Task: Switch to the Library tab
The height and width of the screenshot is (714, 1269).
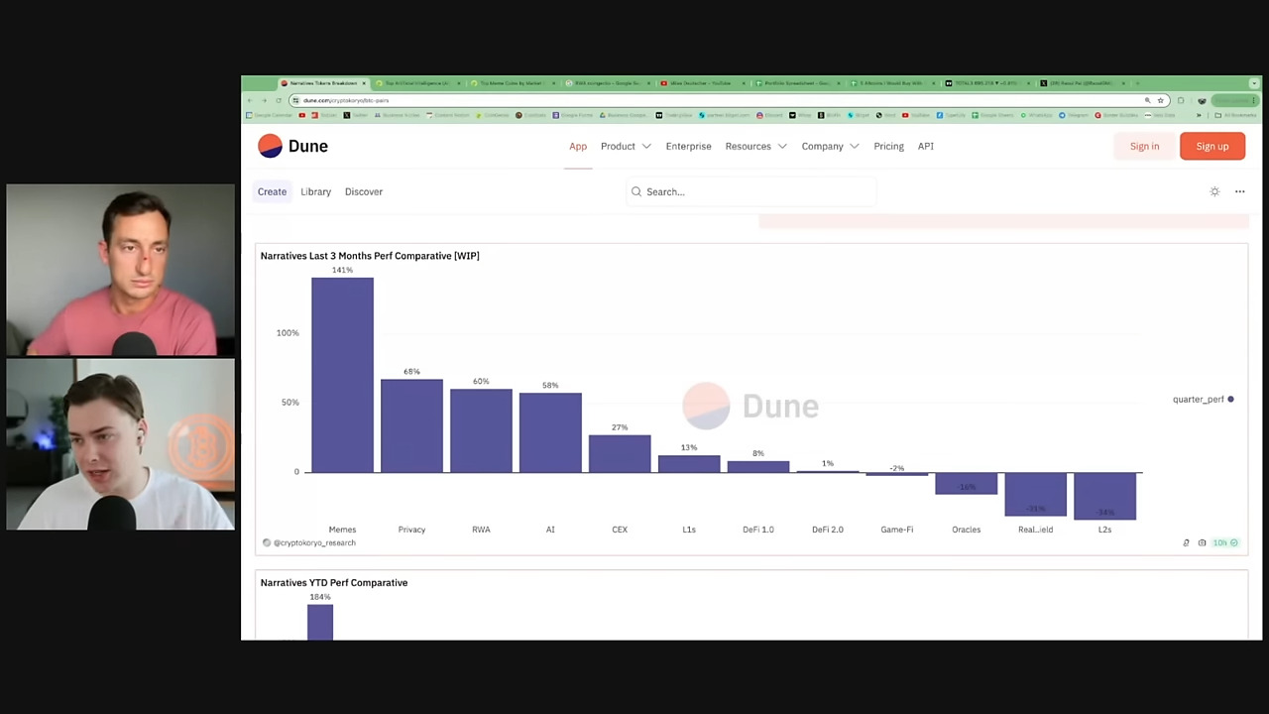Action: pos(315,191)
